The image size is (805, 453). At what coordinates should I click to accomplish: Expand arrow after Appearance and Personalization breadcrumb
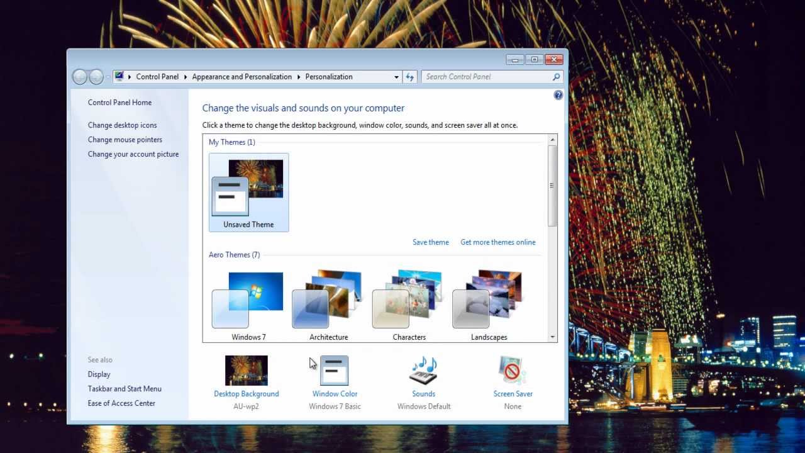299,77
